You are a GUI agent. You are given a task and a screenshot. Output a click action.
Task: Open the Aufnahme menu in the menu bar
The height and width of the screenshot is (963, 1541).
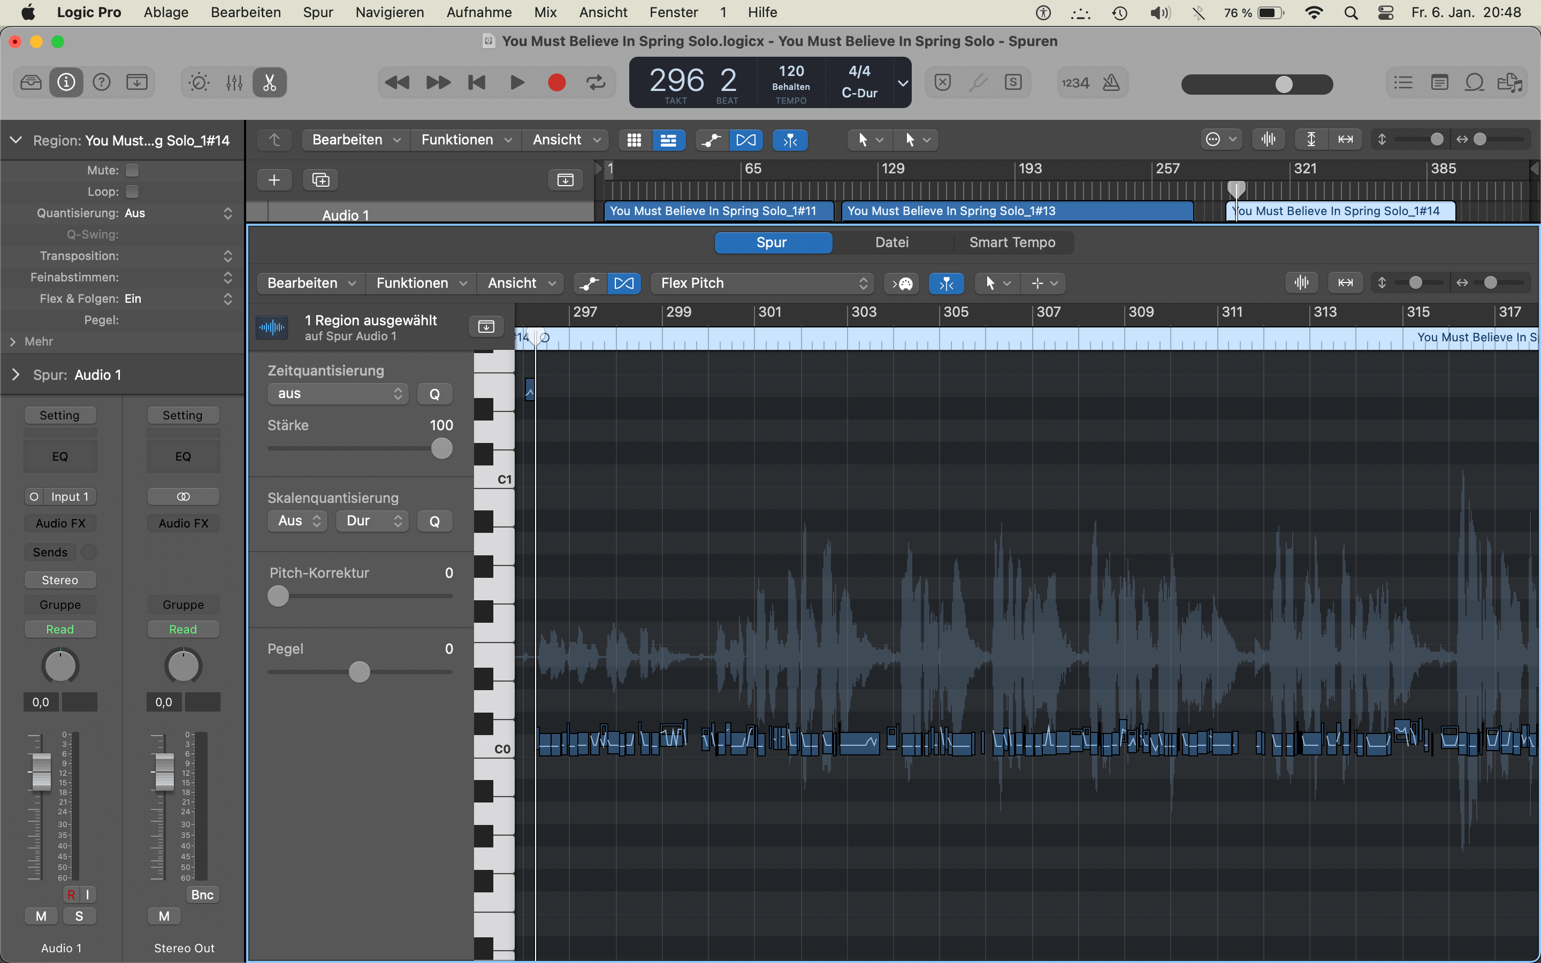coord(478,12)
